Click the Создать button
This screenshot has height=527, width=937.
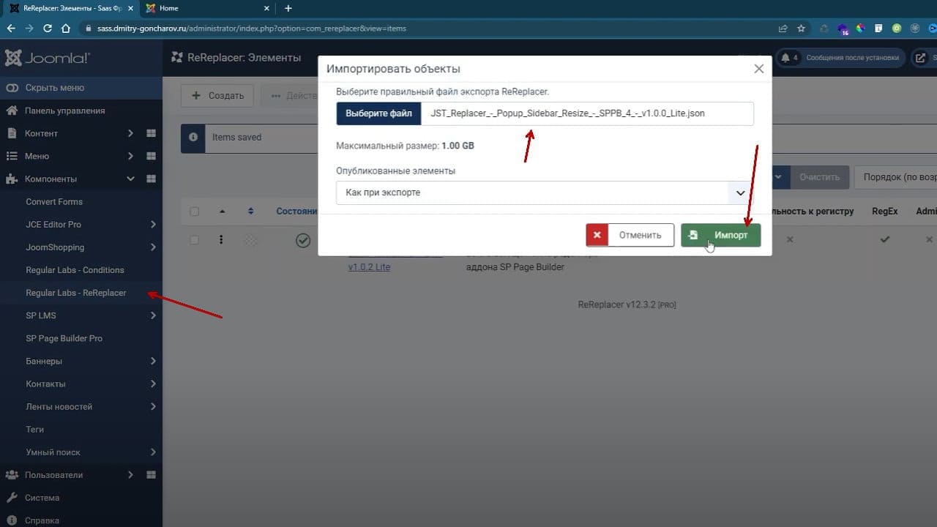click(217, 96)
